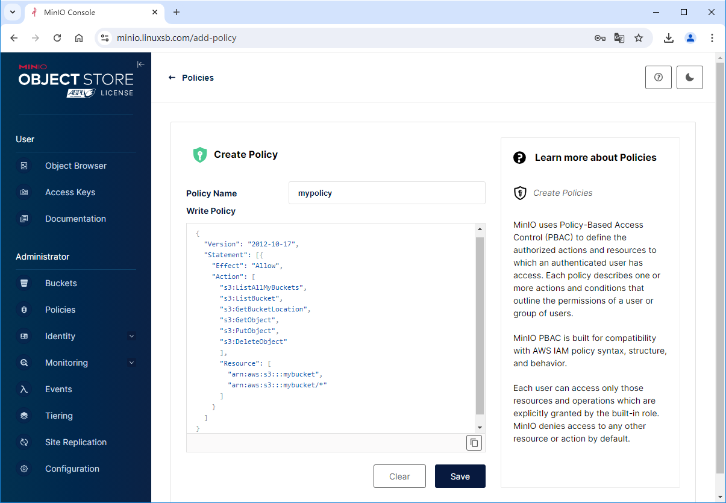Save the new policy
Viewport: 726px width, 503px height.
click(460, 476)
